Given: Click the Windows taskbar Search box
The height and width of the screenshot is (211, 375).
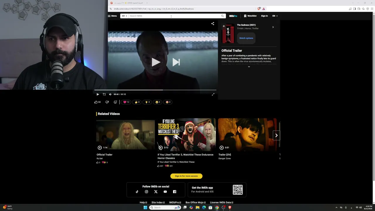Looking at the screenshot, I should [x=165, y=207].
